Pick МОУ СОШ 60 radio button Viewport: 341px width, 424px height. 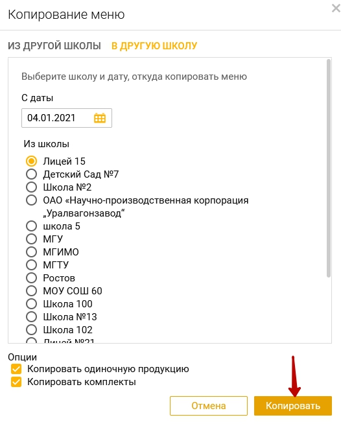click(x=31, y=291)
